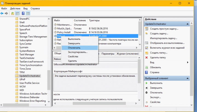Click the green Обновить icon in Actions
197x112 pixels.
click(147, 67)
